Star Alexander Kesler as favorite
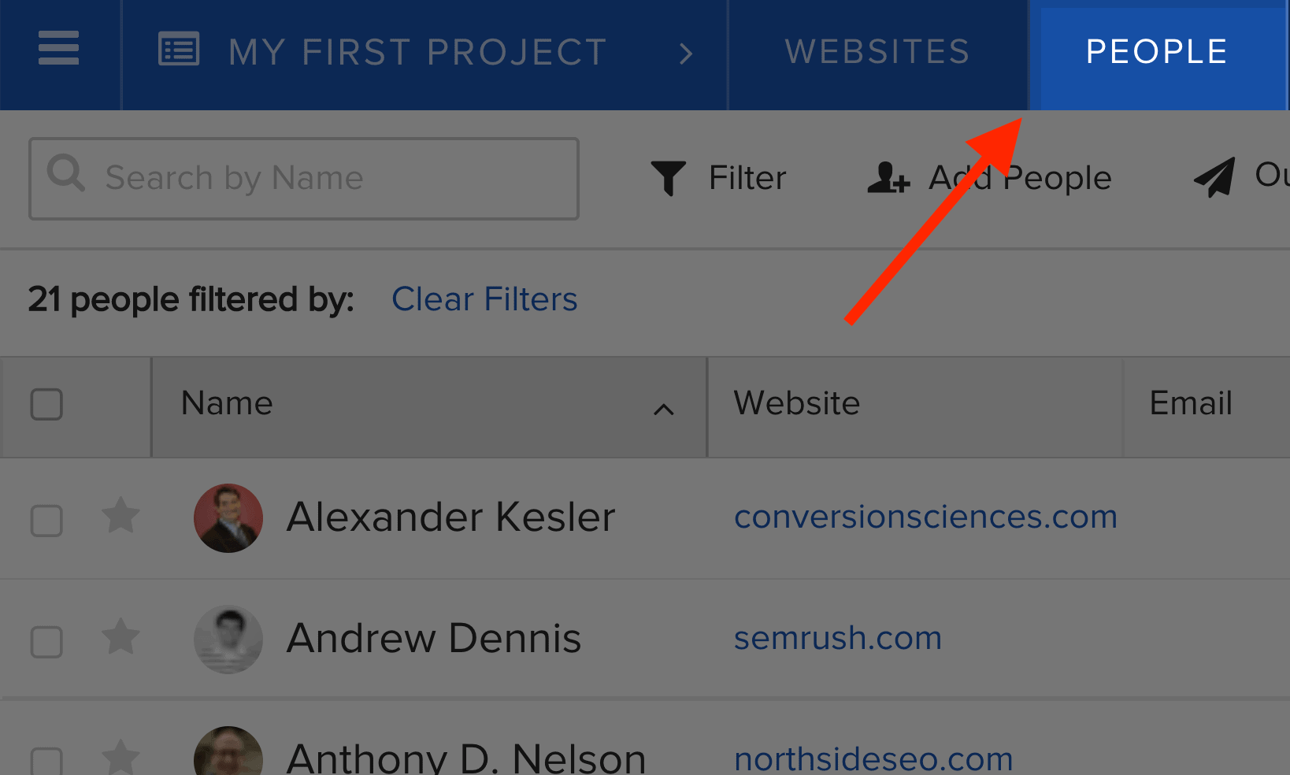Image resolution: width=1290 pixels, height=775 pixels. point(121,516)
